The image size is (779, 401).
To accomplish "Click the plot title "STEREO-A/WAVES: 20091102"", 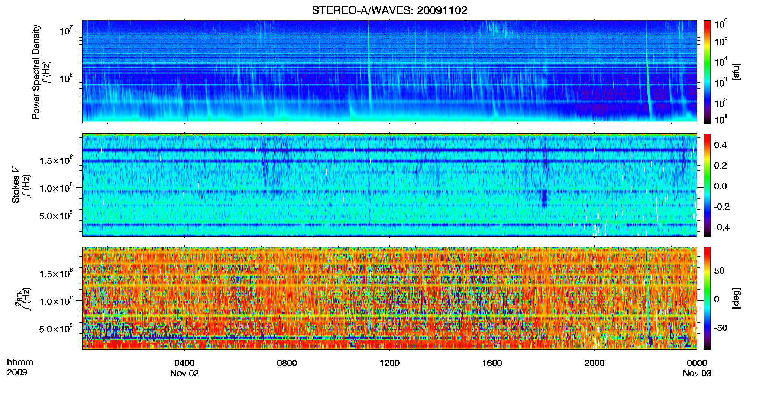I will point(389,10).
